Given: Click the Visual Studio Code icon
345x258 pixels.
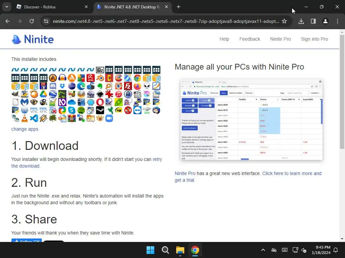Looking at the screenshot, I should coord(34,118).
